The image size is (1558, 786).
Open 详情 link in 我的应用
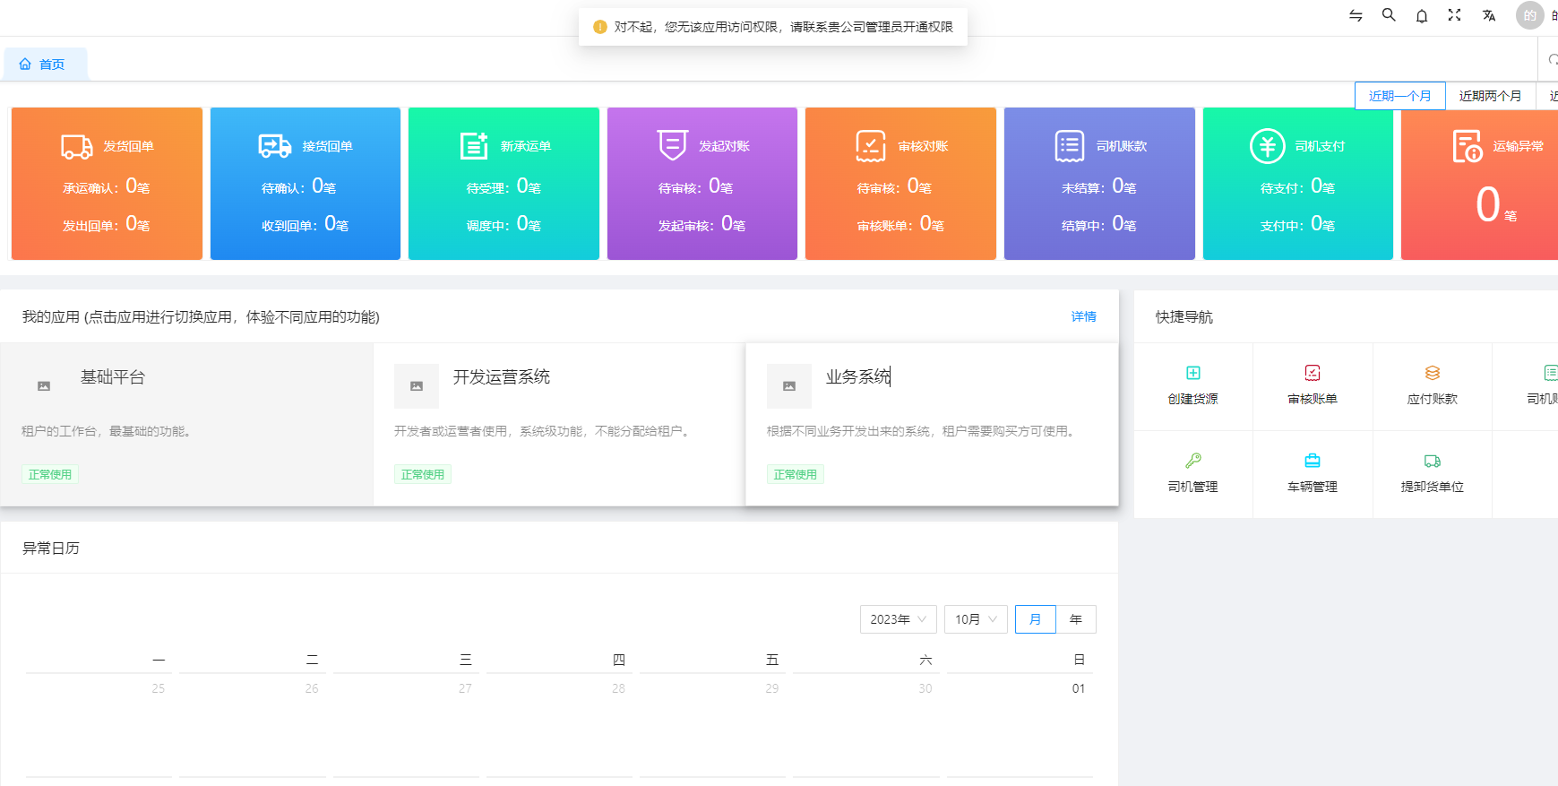pos(1084,316)
